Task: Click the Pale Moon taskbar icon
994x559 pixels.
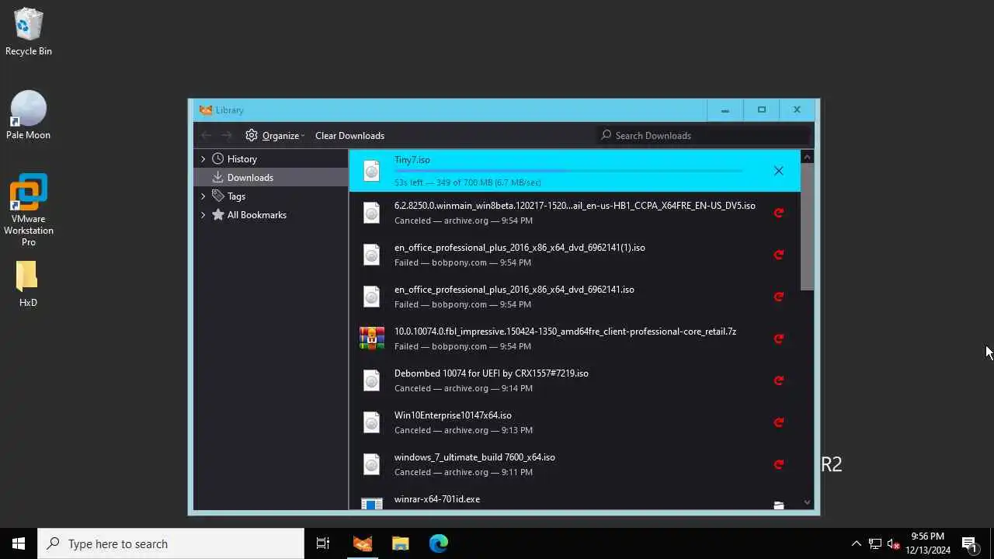Action: [363, 543]
